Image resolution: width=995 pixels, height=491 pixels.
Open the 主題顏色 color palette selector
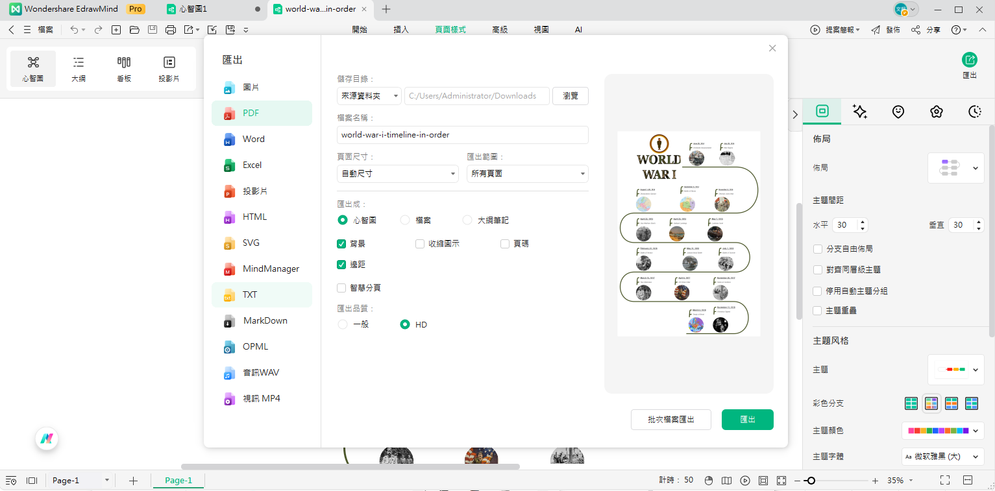(942, 430)
